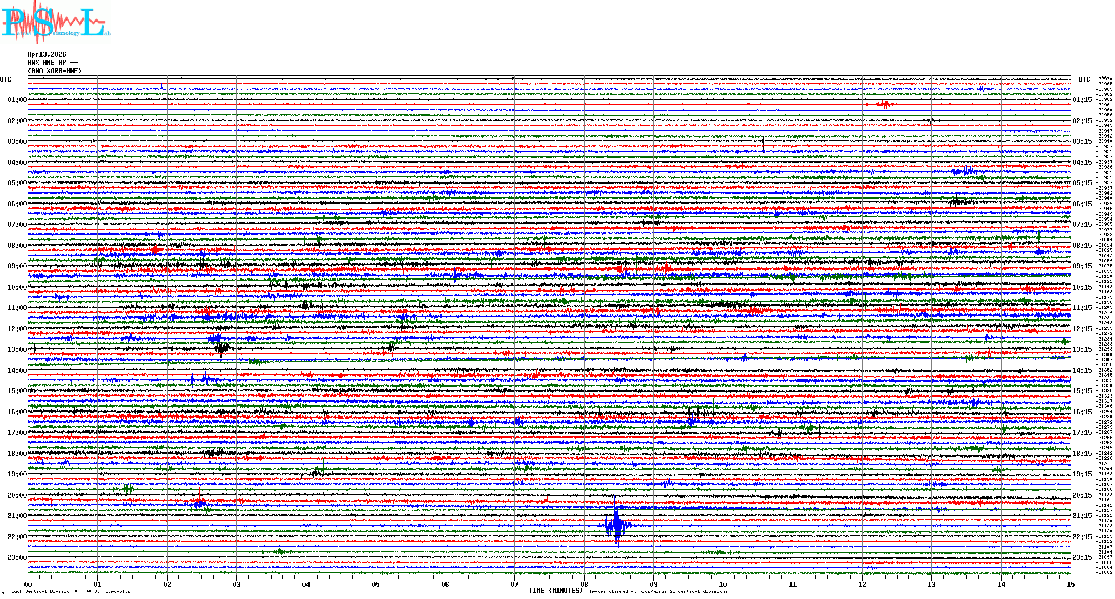Click minute 00 on the bottom axis
1115x599 pixels.
[x=28, y=584]
